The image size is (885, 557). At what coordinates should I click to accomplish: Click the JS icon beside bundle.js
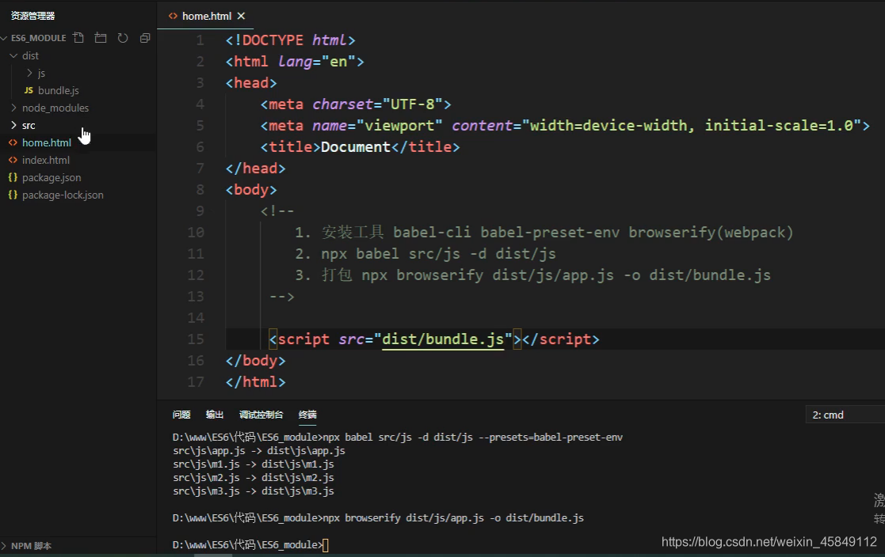pos(29,90)
